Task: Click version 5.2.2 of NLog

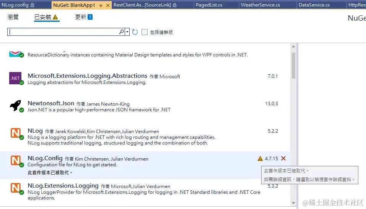Action: [x=273, y=131]
